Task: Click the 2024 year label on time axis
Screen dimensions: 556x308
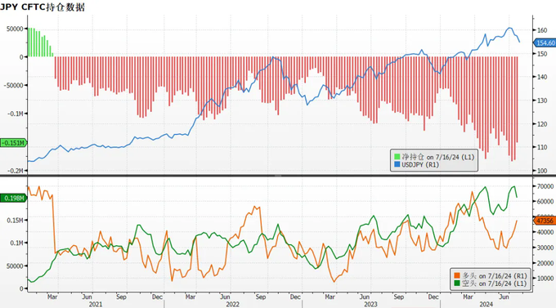Action: pyautogui.click(x=486, y=305)
